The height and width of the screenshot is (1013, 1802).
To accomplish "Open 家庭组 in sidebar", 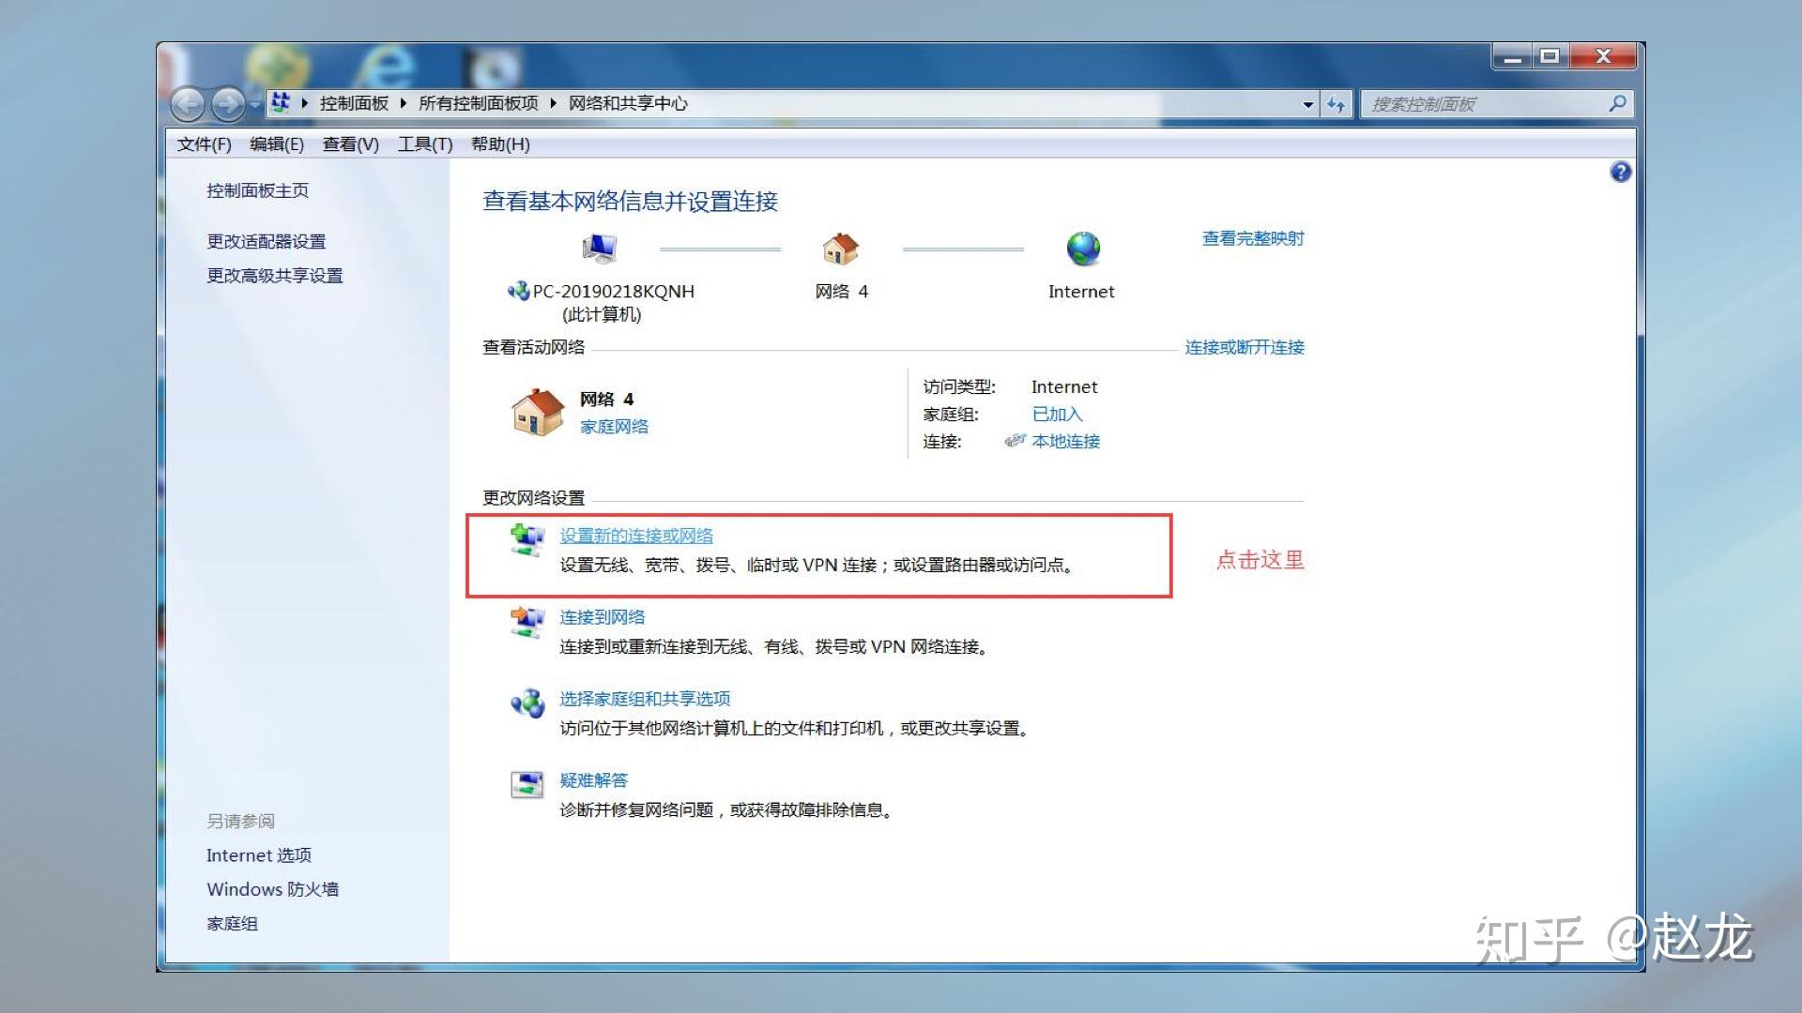I will pos(232,924).
